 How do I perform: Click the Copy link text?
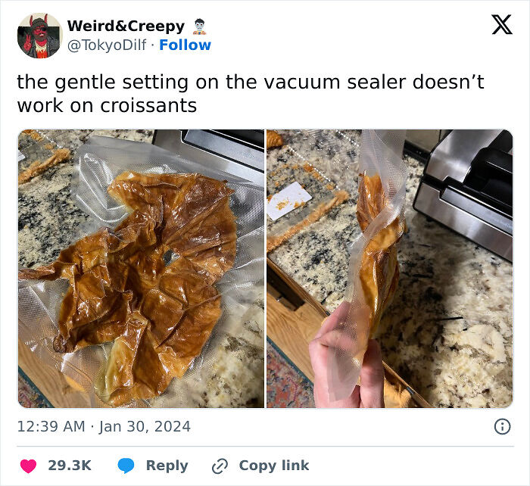click(274, 466)
